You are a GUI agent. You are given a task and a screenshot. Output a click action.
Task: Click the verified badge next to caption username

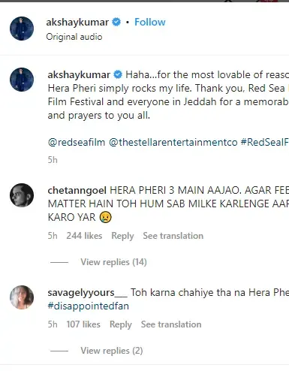[x=118, y=74]
